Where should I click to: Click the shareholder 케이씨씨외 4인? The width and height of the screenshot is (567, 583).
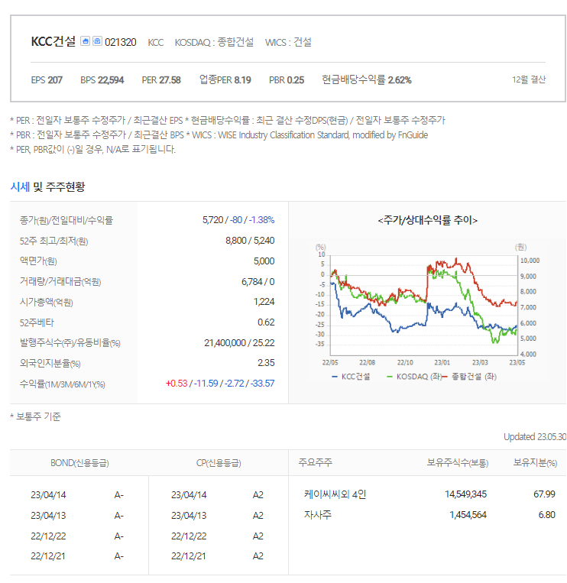(335, 494)
